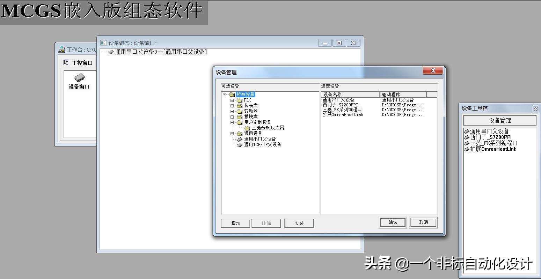Image resolution: width=541 pixels, height=279 pixels.
Task: Select 西门子_S7200PPI icon in device toolbox
Action: (x=467, y=137)
